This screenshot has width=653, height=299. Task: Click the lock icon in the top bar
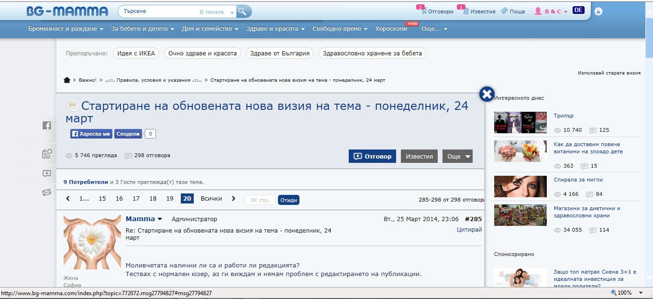[598, 11]
